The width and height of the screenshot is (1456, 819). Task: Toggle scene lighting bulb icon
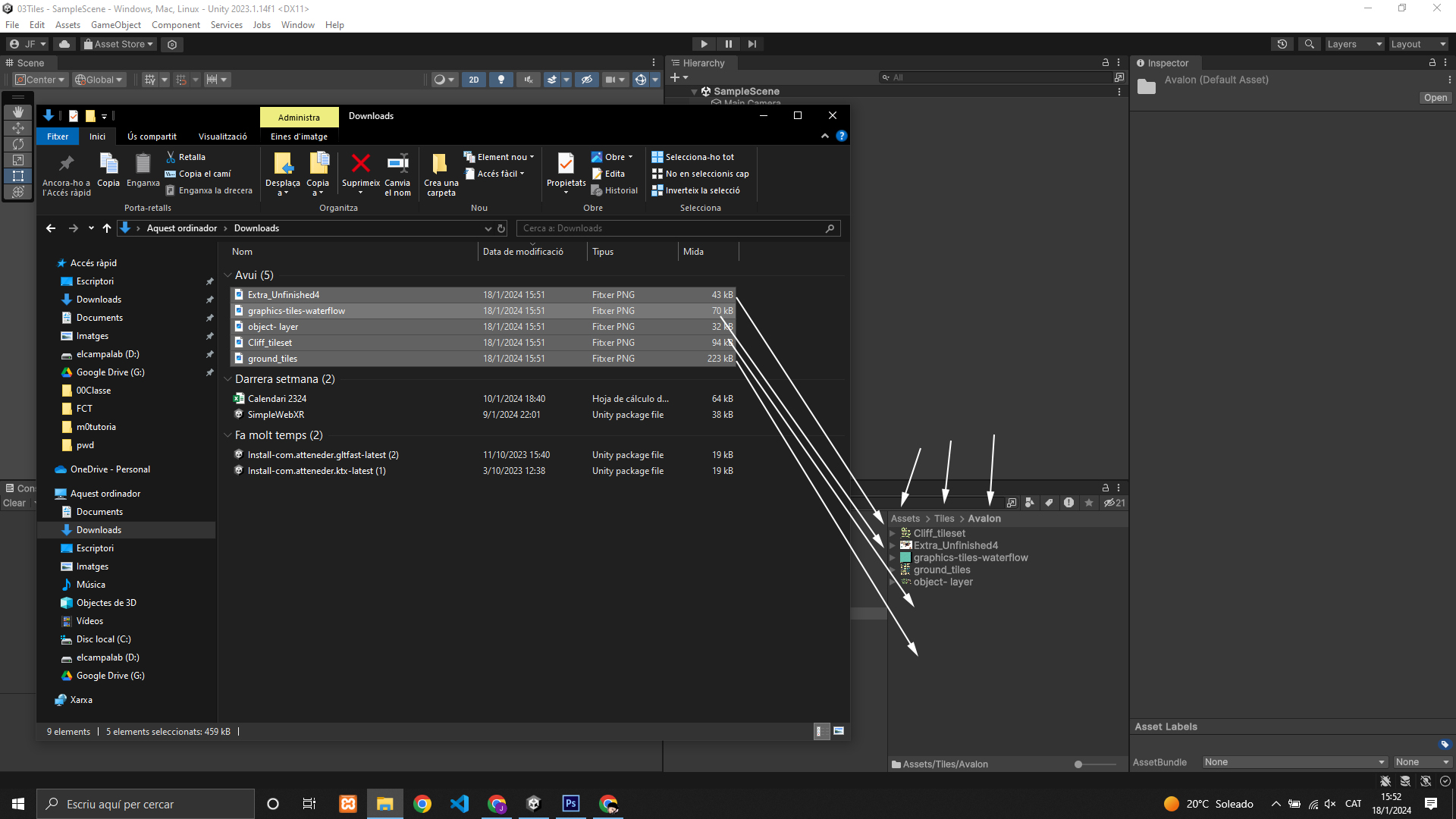(x=500, y=80)
